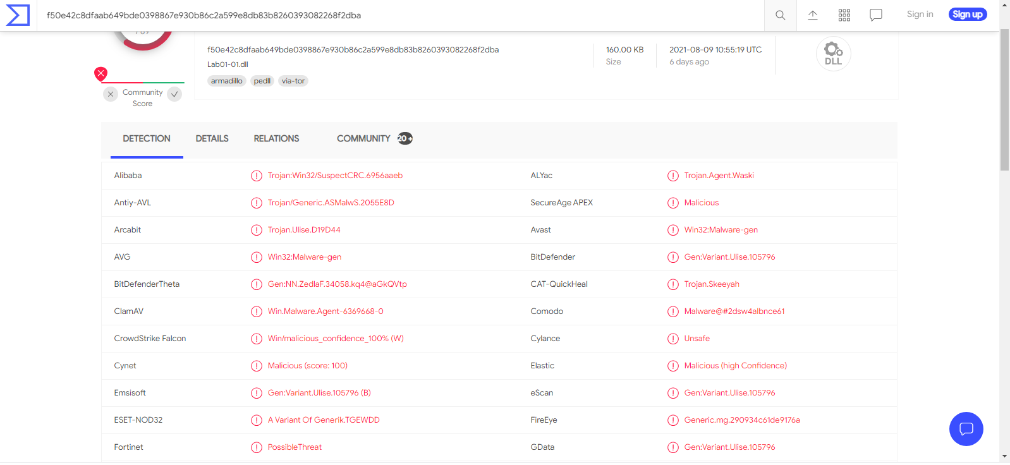
Task: Click Trojan/Generic.ASMalwS.2055E8D result
Action: pos(331,203)
